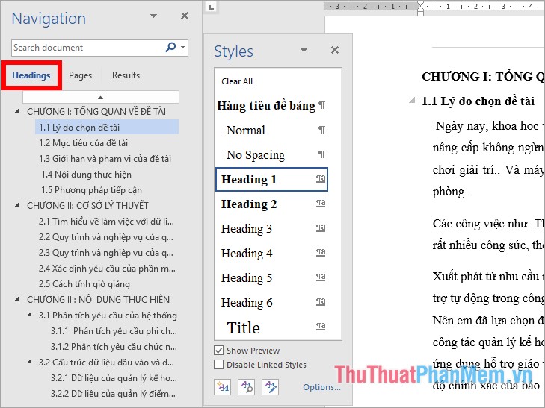
Task: Go to 3.1.2 Phân tích yêu cầu chức năng
Action: (x=114, y=347)
